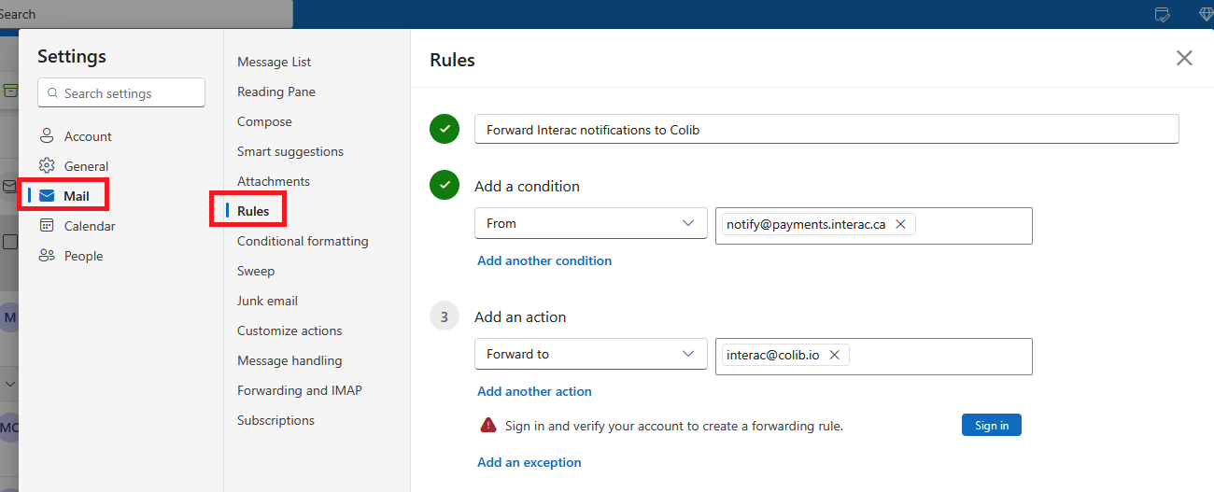Open Calendar settings category
Screen dimensions: 1214x492
tap(90, 226)
